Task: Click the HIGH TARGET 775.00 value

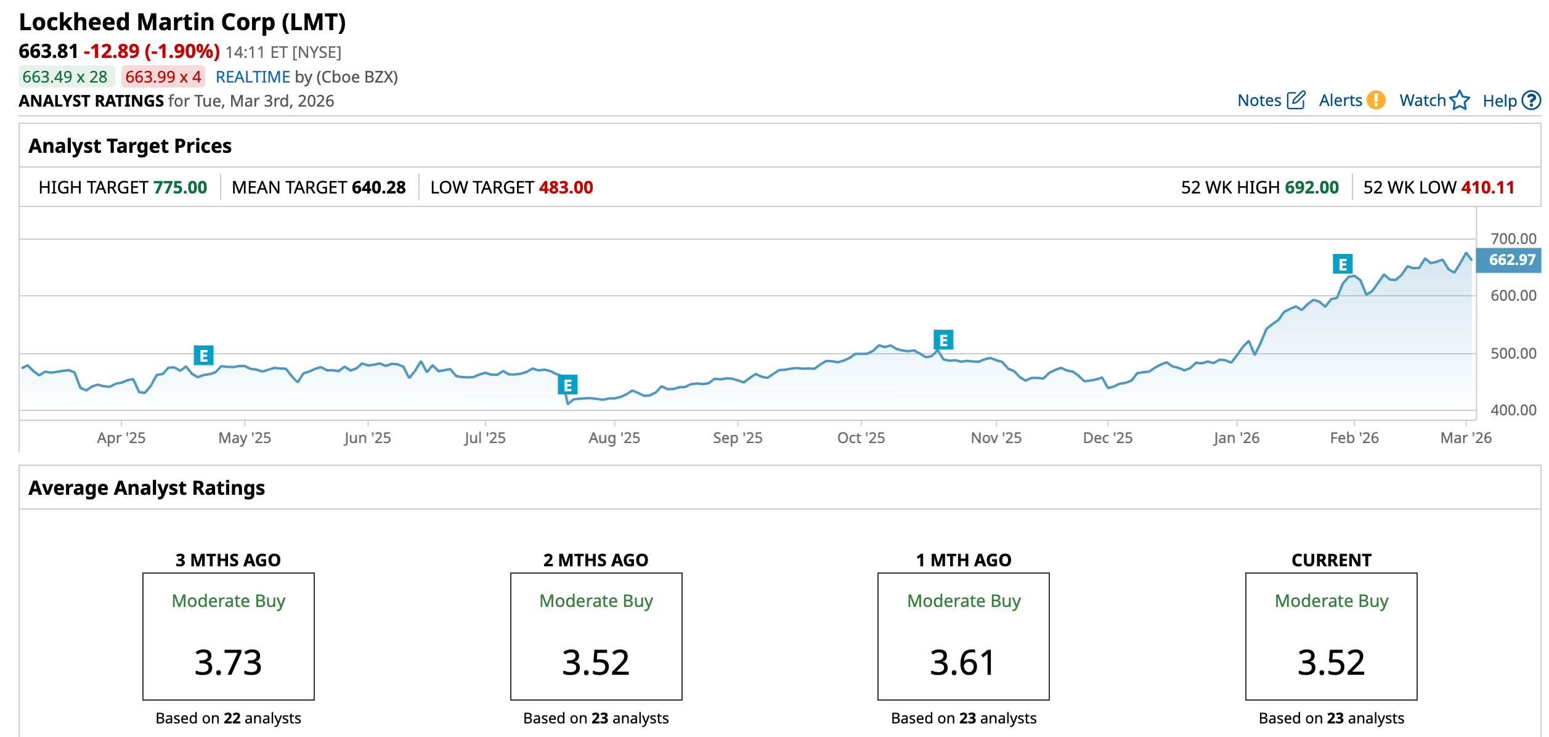Action: [180, 187]
